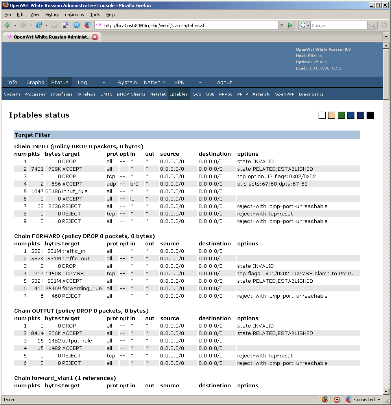Open the del.icio.us menu

74,15
